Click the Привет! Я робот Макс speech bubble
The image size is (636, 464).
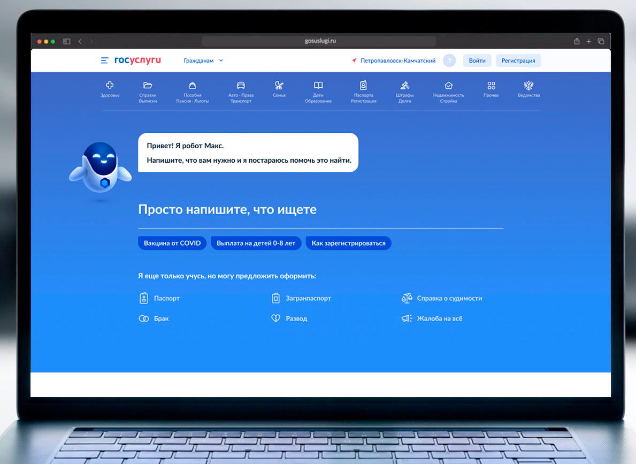pos(248,153)
